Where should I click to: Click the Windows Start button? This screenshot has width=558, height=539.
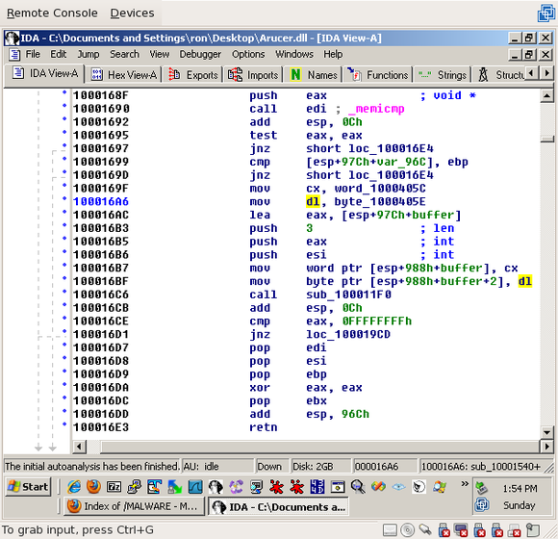29,486
